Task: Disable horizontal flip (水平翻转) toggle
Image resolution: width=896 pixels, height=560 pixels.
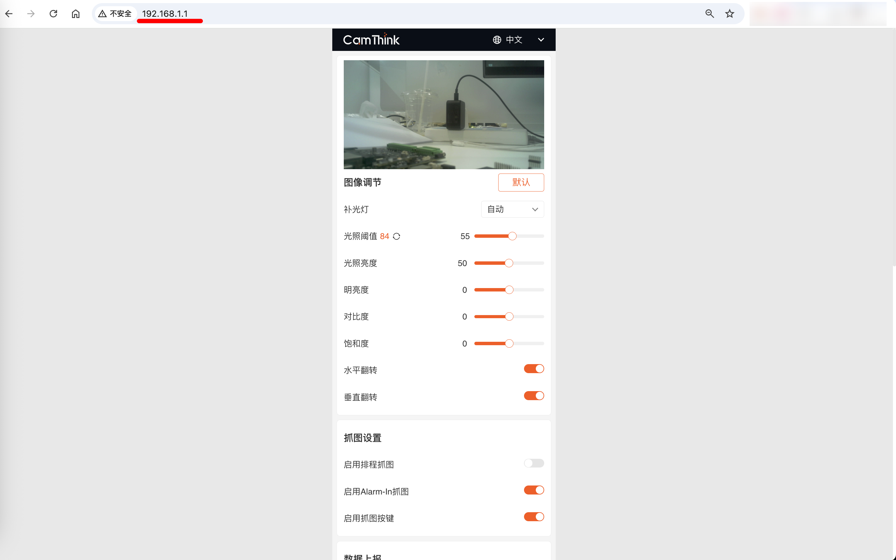Action: (x=533, y=368)
